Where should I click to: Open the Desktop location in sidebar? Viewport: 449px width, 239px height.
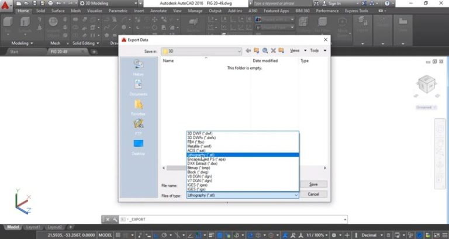[x=139, y=146]
